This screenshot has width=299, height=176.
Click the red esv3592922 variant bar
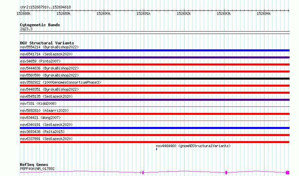tap(155, 86)
